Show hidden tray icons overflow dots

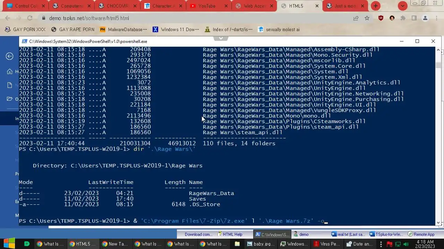(x=381, y=244)
